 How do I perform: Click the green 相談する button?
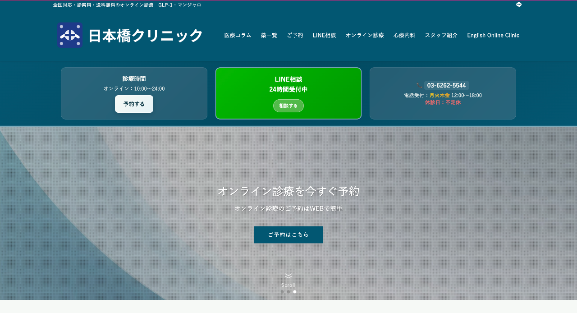tap(288, 106)
